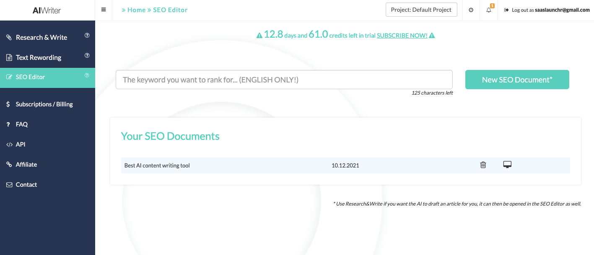Open the notifications bell icon
Image resolution: width=594 pixels, height=255 pixels.
489,10
